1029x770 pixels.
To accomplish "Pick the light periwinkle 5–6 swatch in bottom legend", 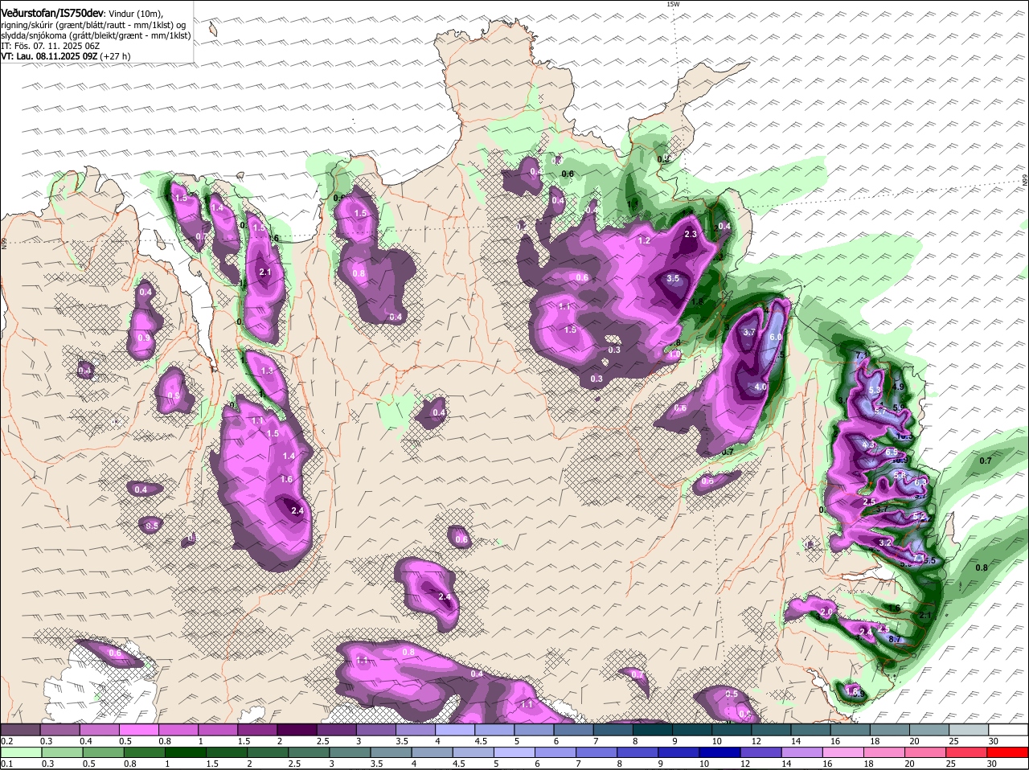I will click(x=516, y=752).
